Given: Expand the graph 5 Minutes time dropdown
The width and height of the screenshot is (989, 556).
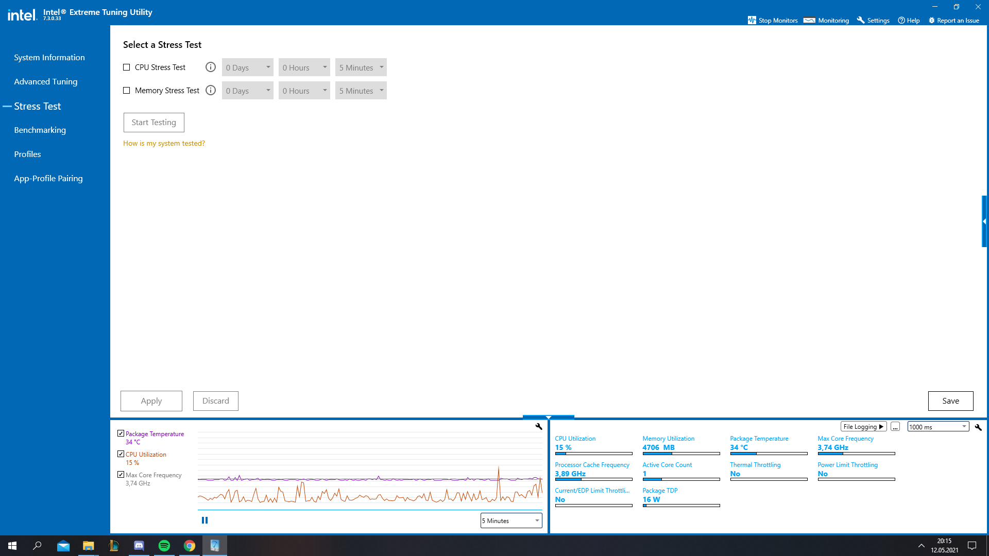Looking at the screenshot, I should (x=511, y=520).
